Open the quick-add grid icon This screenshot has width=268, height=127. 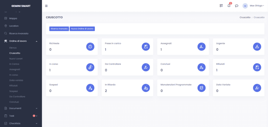(221, 6)
